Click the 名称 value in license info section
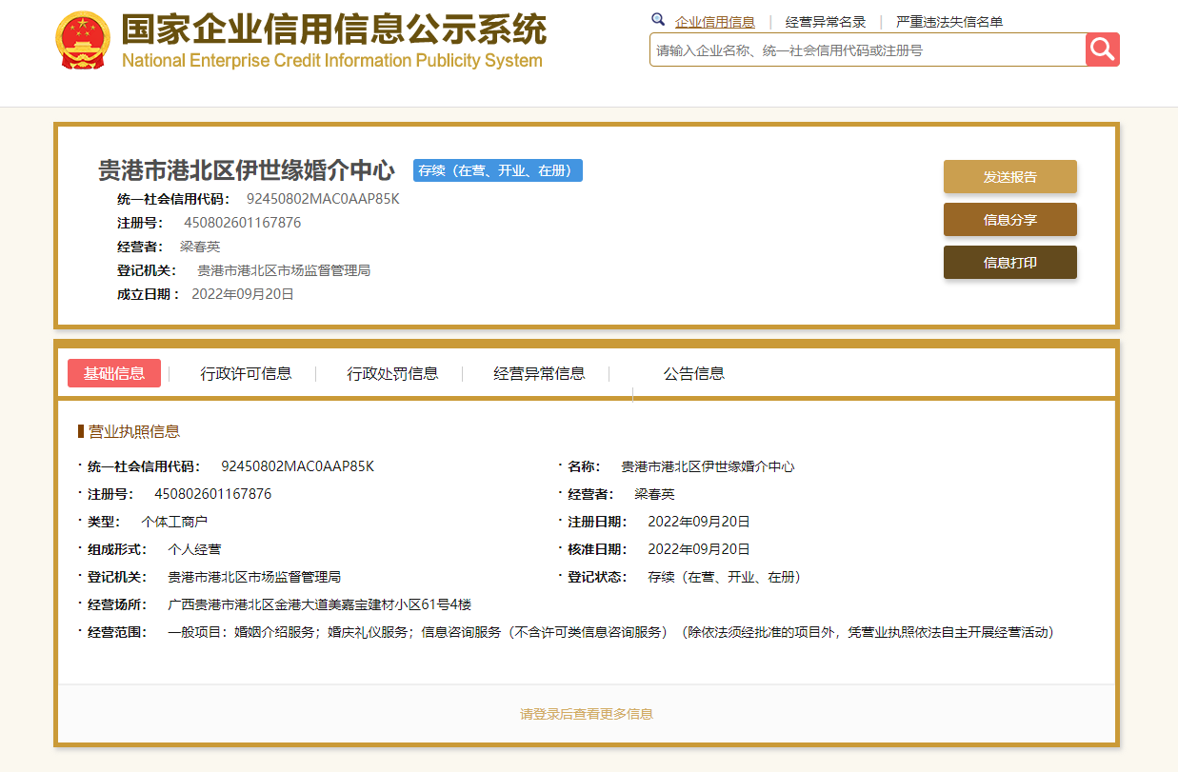The image size is (1178, 772). 708,466
